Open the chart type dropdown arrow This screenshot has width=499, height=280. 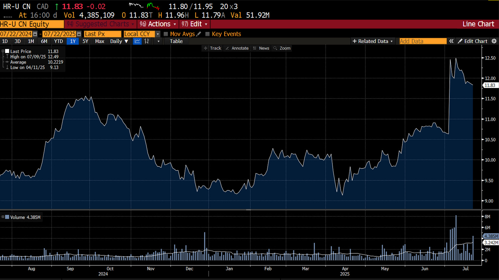pos(158,41)
